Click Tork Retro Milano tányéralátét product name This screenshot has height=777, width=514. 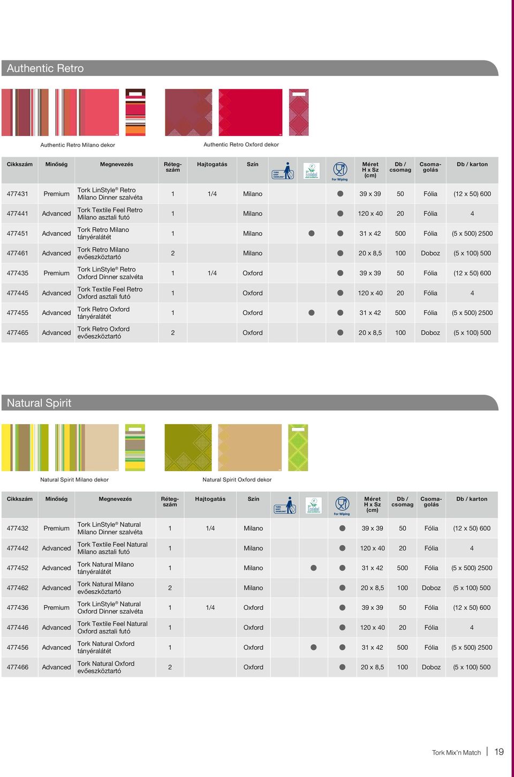point(103,233)
